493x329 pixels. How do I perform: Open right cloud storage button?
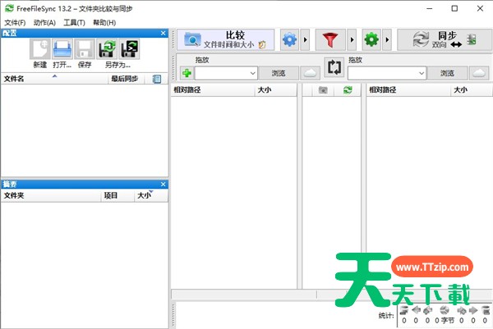pos(479,73)
